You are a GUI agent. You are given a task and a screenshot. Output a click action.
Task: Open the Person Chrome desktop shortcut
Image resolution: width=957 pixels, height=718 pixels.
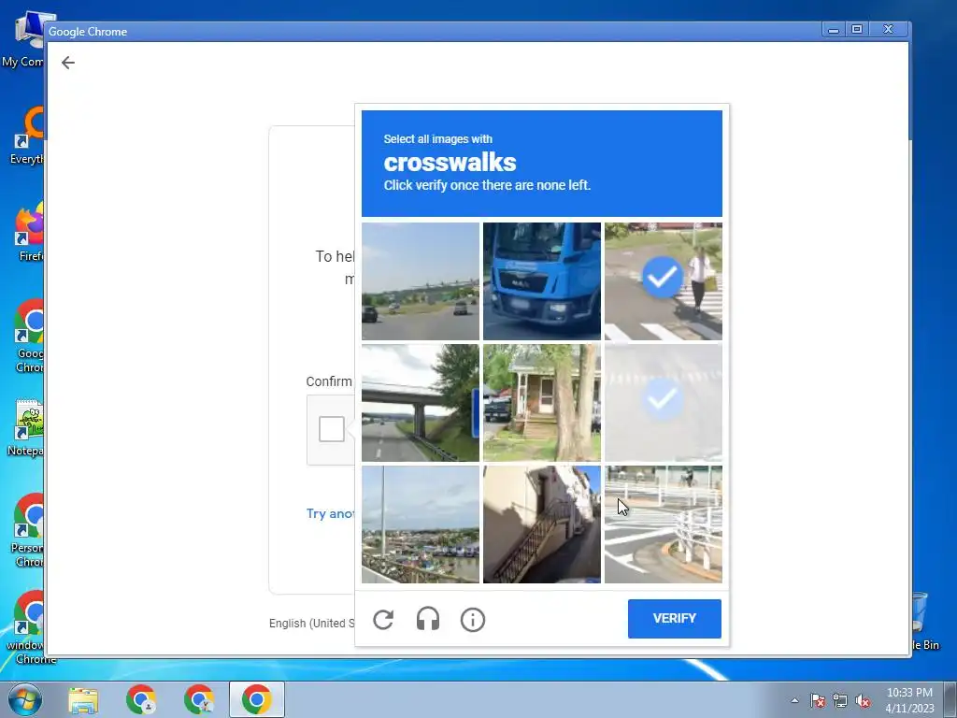(26, 531)
